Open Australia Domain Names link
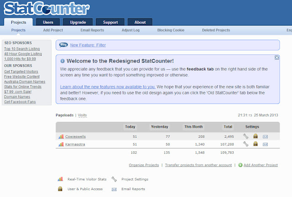The height and width of the screenshot is (197, 292). 25,82
